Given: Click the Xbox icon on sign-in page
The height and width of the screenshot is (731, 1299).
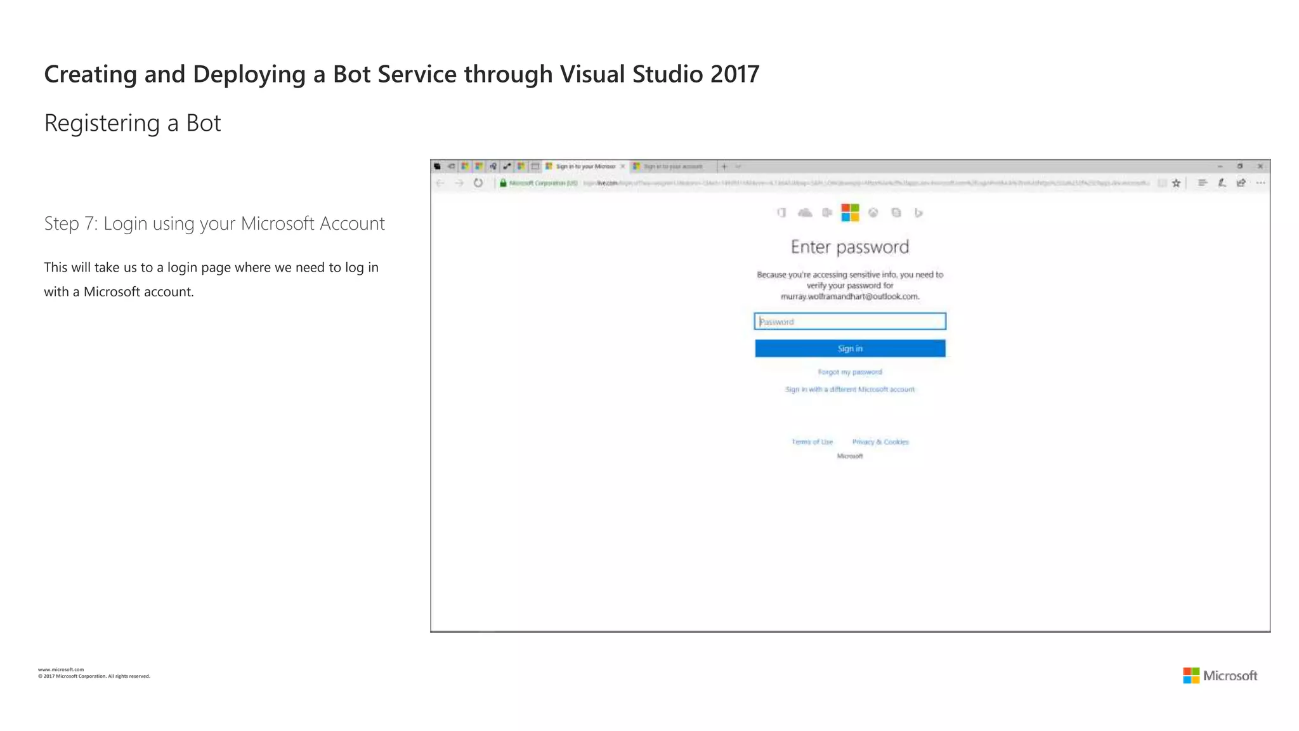Looking at the screenshot, I should (873, 213).
